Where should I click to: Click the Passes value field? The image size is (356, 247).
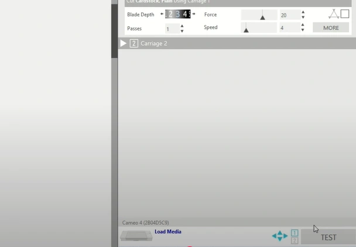172,29
